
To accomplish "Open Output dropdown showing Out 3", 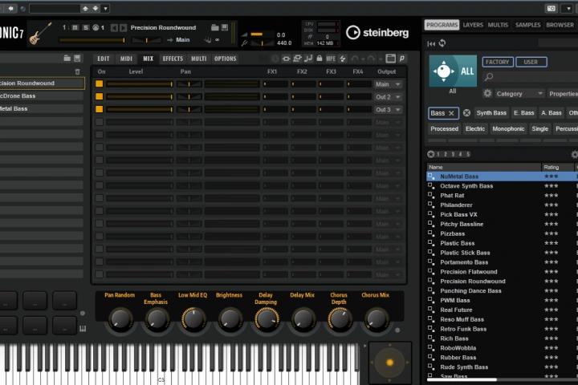I will coord(388,110).
